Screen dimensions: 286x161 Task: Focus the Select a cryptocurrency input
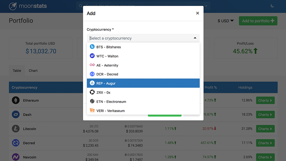[x=143, y=38]
